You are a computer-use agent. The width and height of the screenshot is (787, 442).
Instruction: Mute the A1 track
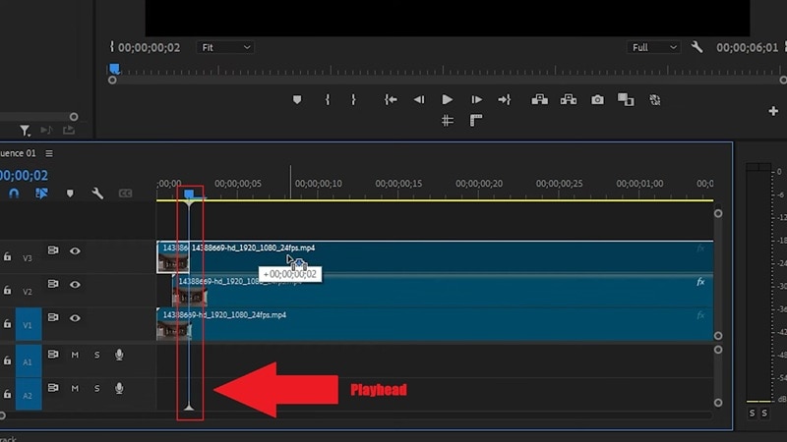pos(75,355)
